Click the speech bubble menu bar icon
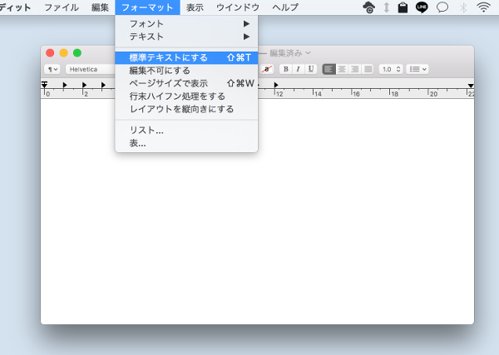 442,7
